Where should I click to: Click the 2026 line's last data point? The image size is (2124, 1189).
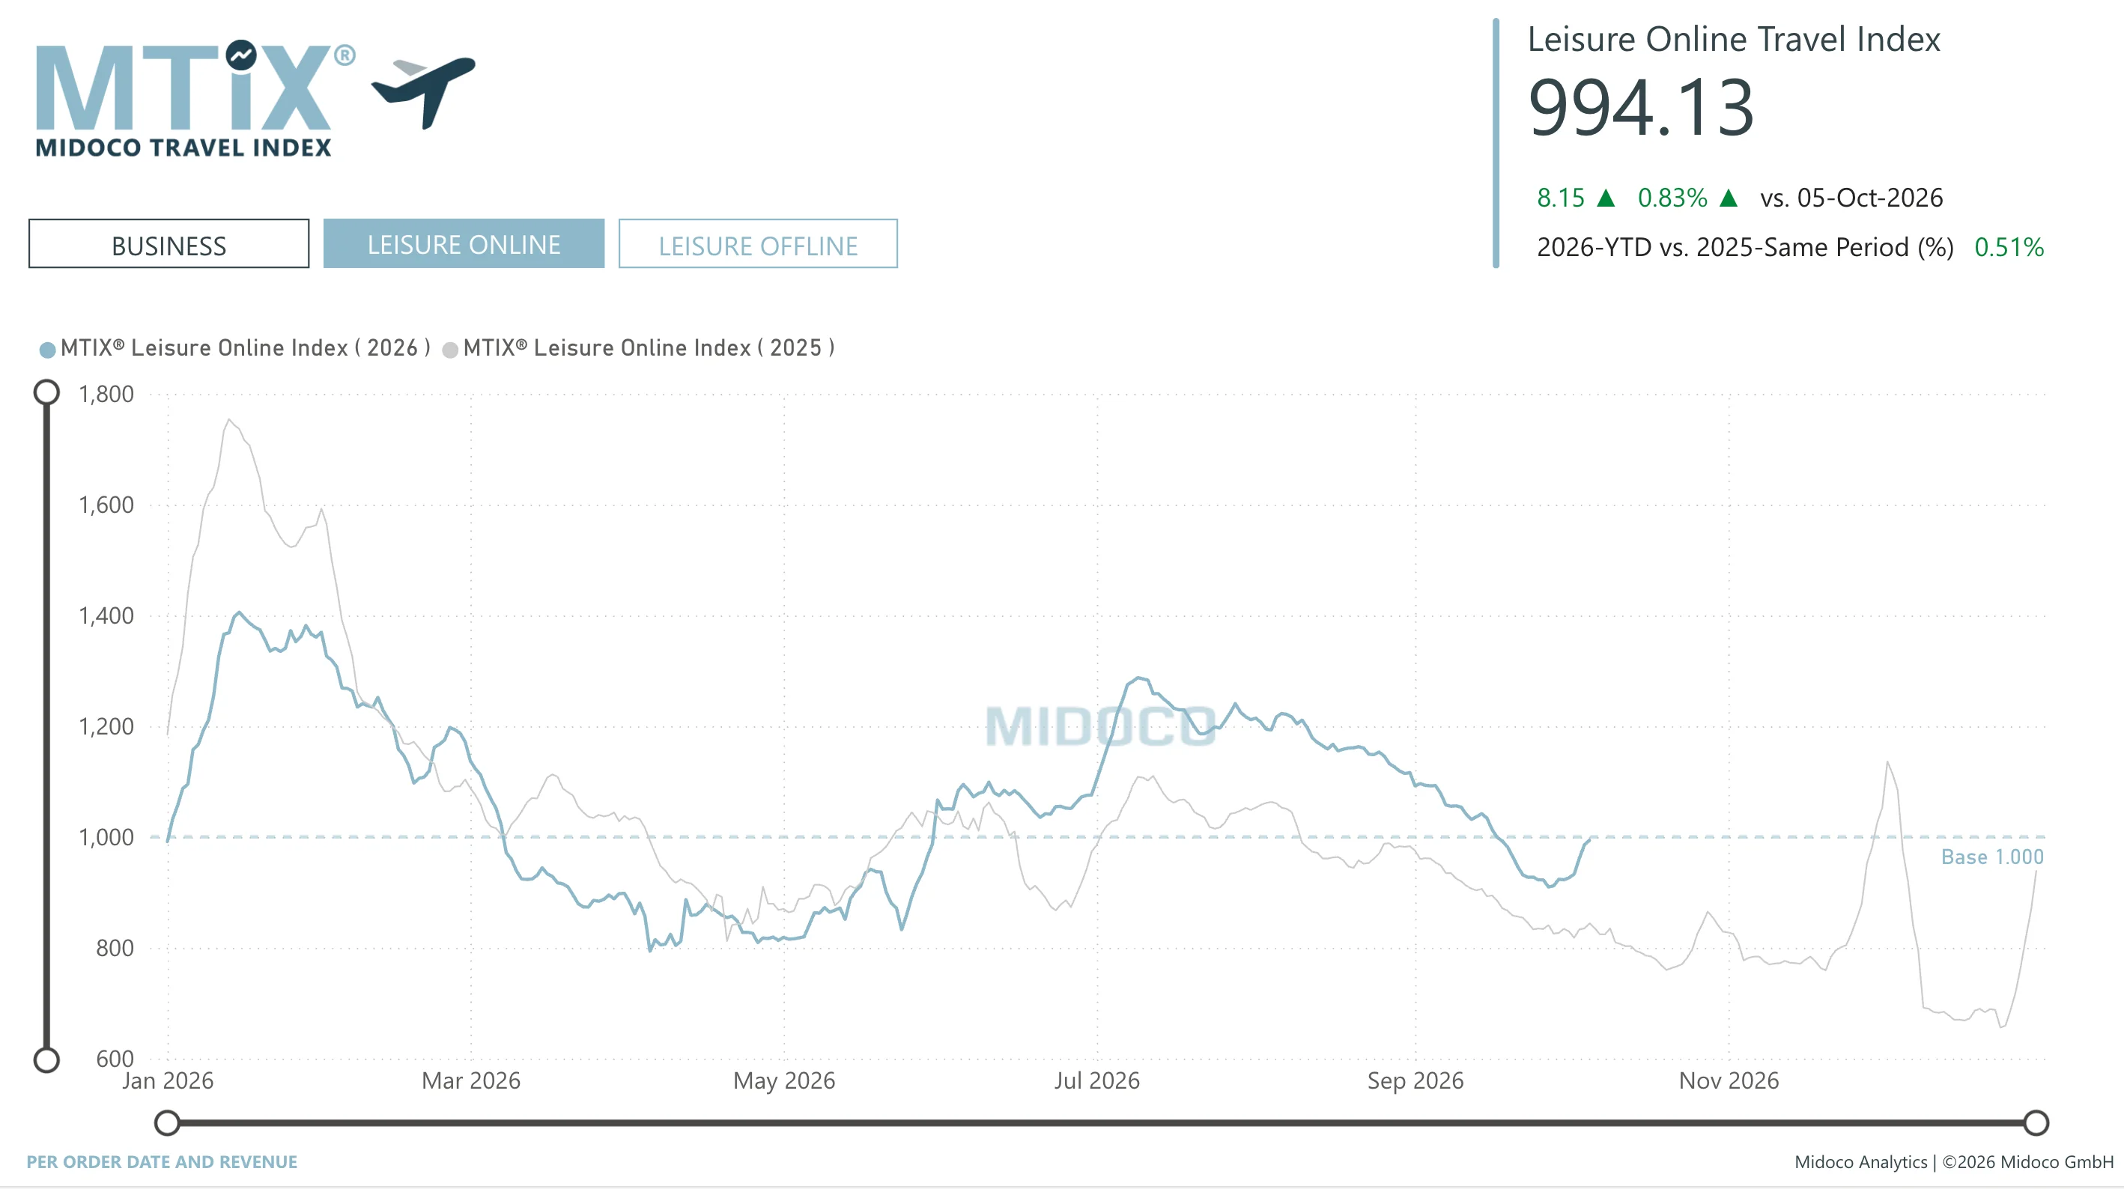(x=1590, y=839)
